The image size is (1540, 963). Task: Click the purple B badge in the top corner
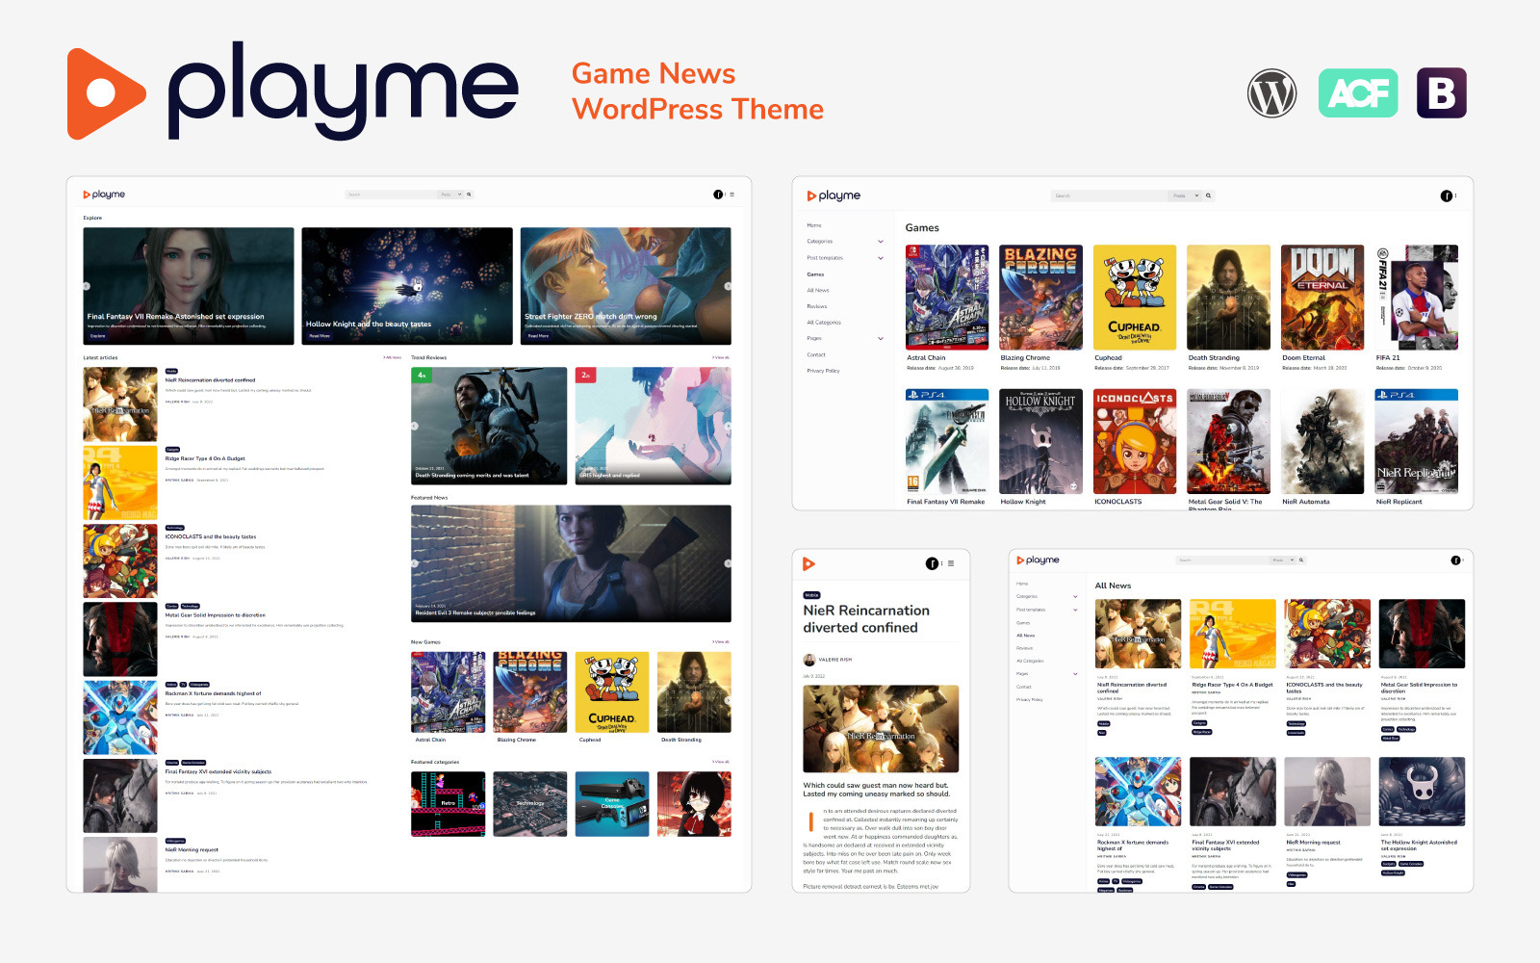pos(1442,92)
